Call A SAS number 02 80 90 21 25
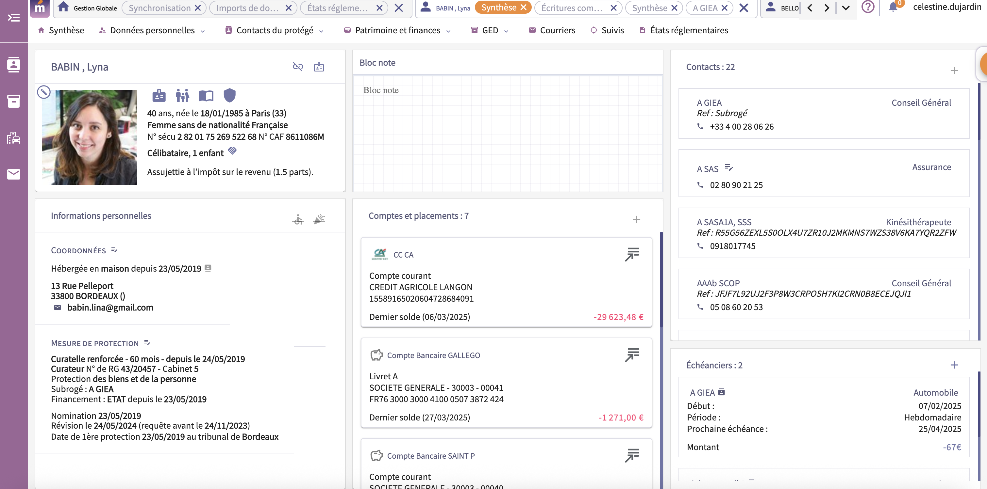987x489 pixels. 736,185
